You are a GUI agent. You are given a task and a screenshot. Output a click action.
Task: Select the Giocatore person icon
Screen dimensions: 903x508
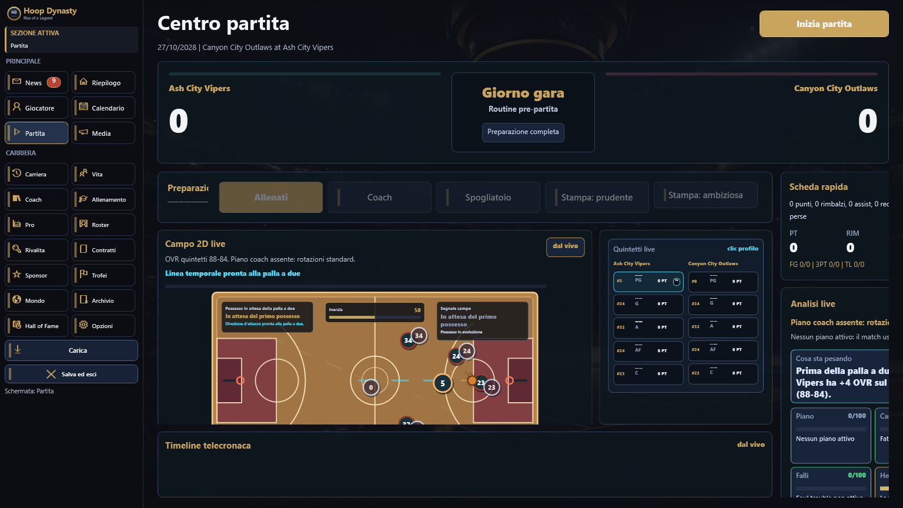point(16,108)
